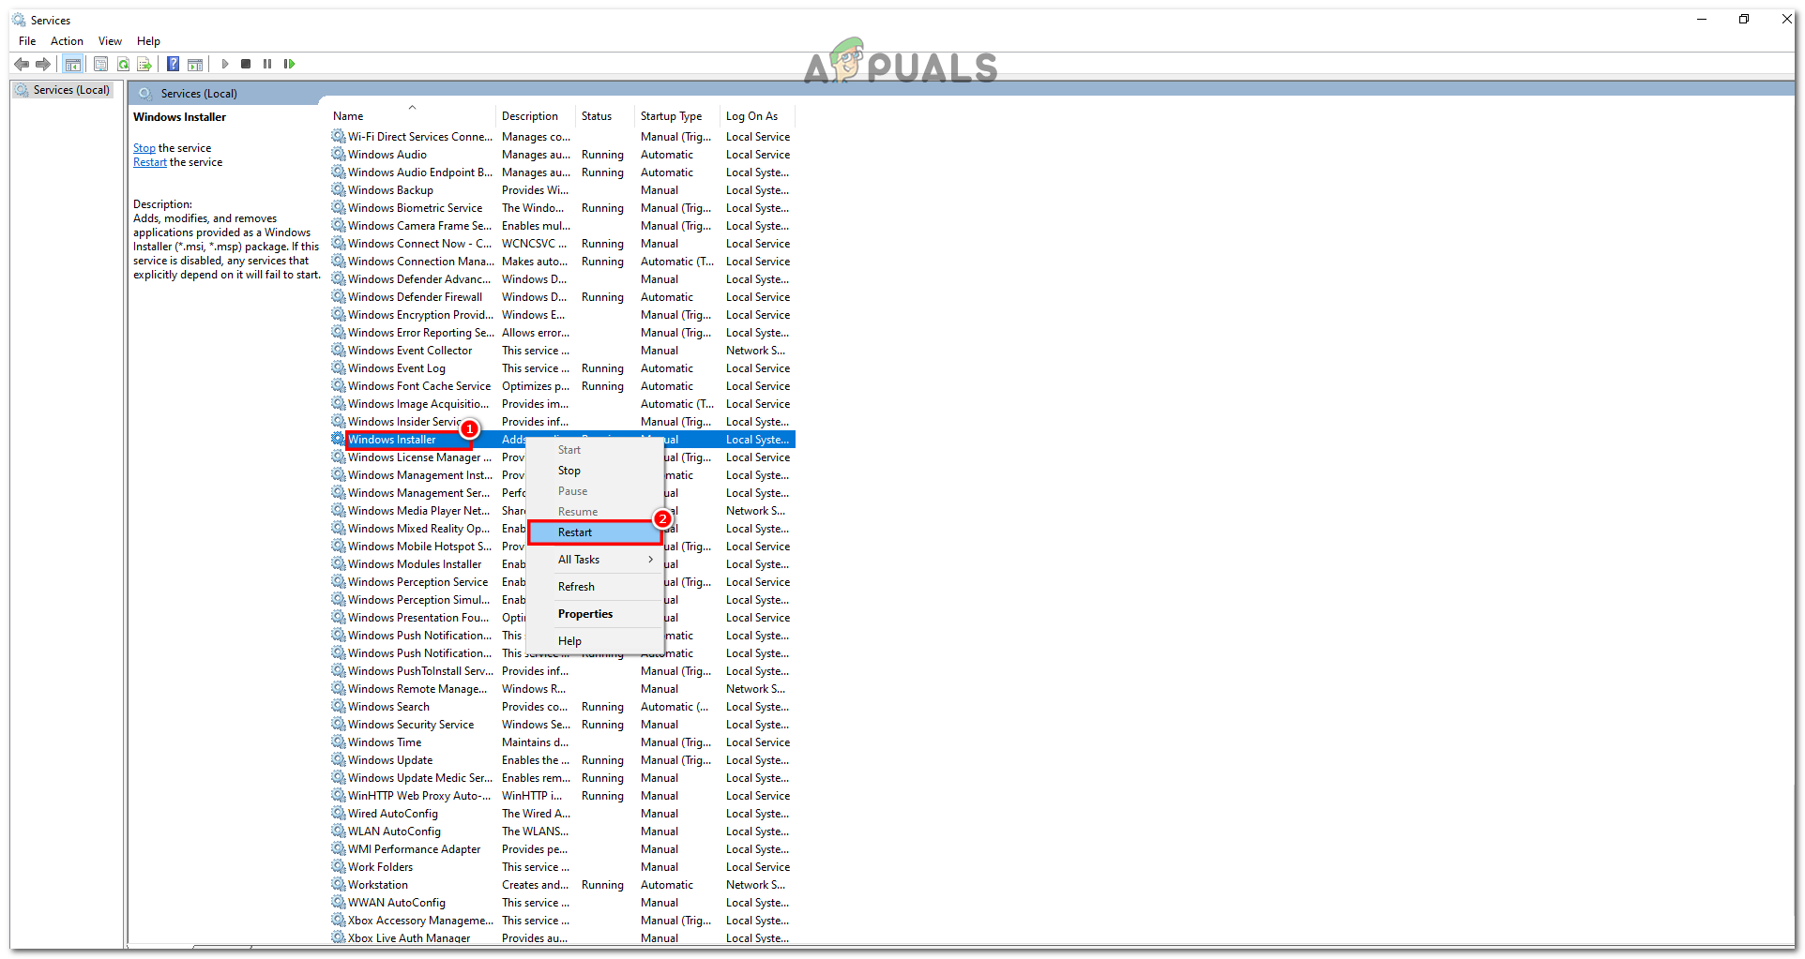Click the Pause Service toolbar icon
1805x959 pixels.
tap(267, 64)
